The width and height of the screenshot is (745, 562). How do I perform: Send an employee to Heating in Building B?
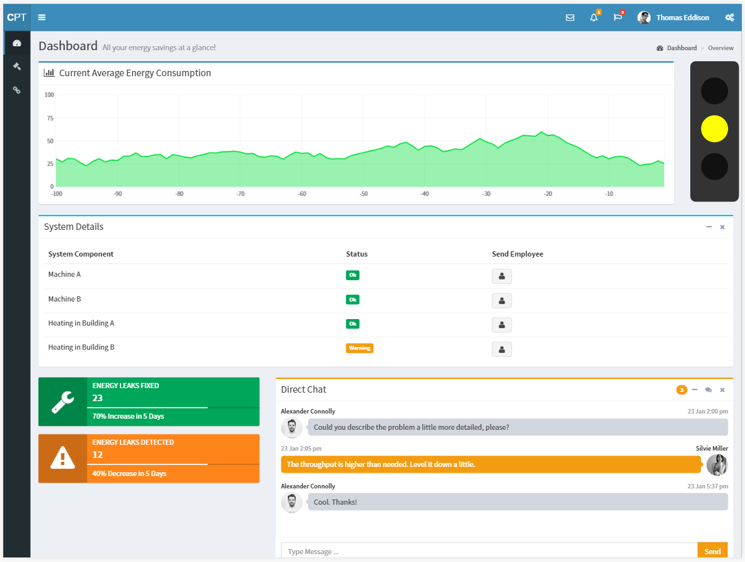[x=501, y=350]
